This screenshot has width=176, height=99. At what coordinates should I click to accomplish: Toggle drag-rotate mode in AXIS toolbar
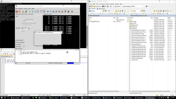(68, 12)
